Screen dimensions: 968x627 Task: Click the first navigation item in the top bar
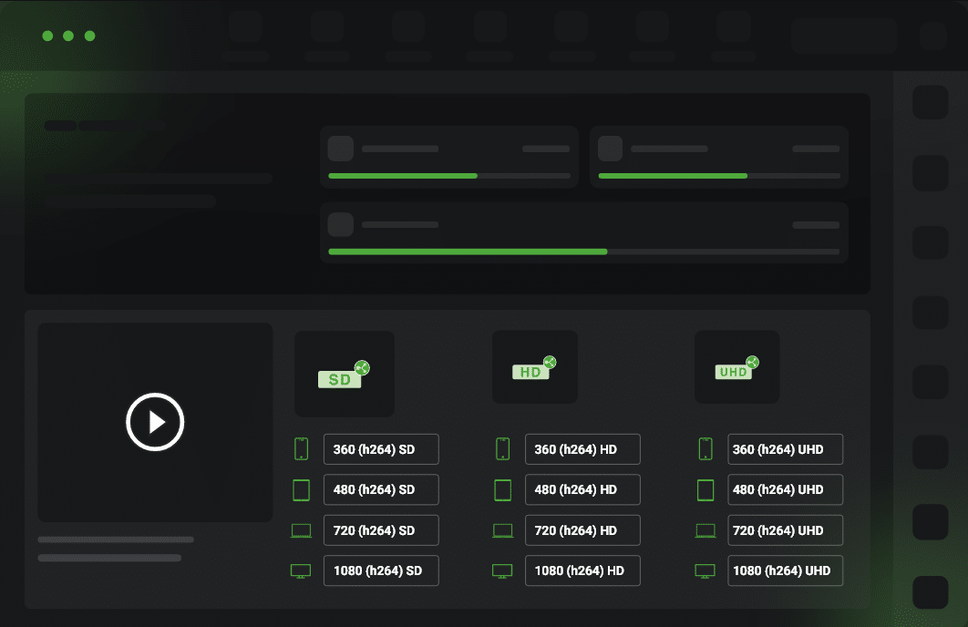click(244, 36)
